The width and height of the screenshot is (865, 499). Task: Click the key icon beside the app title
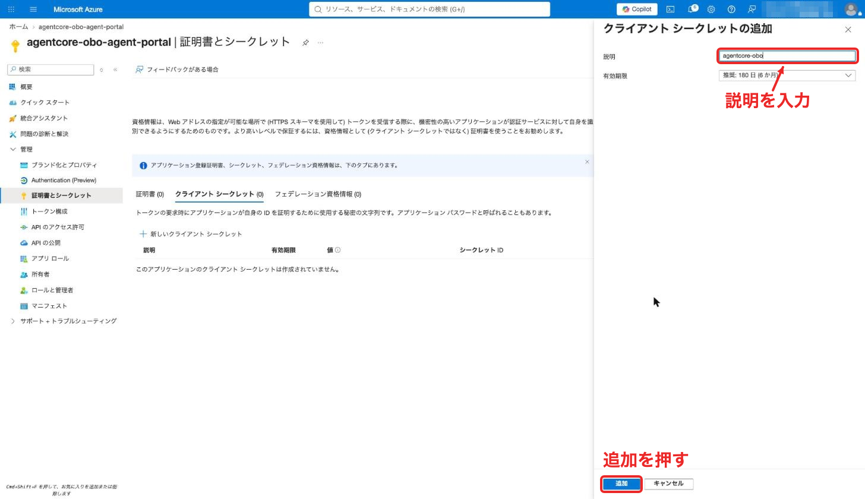point(15,46)
